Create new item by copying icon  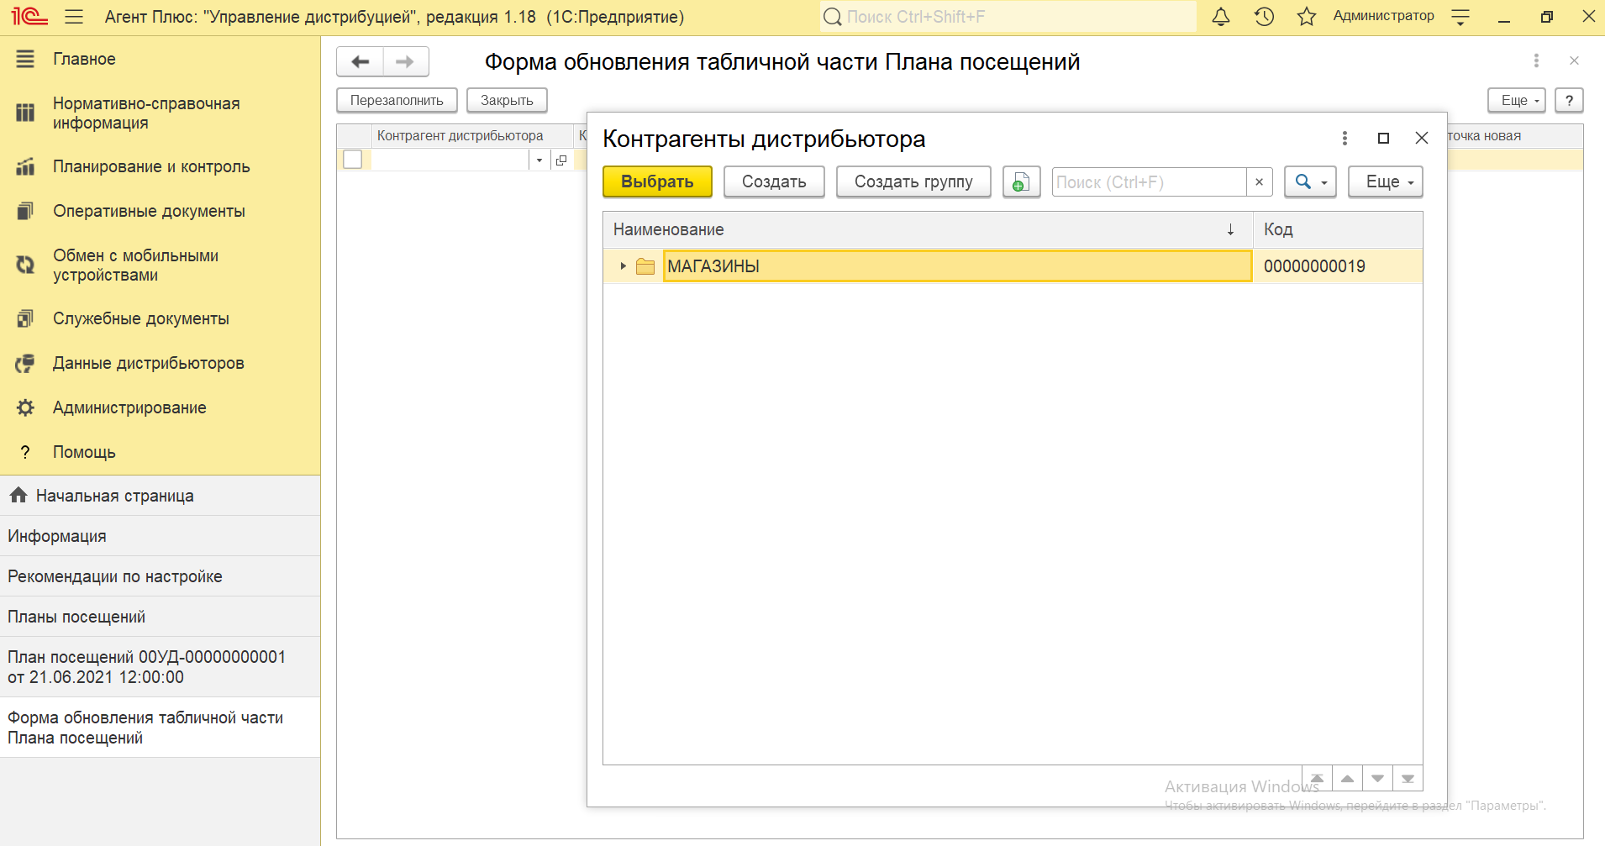(1021, 181)
